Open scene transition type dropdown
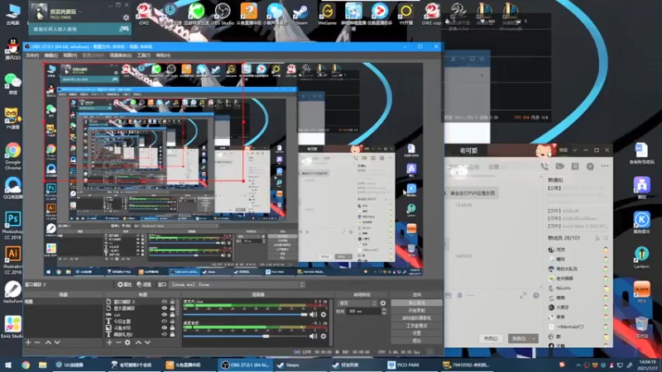The image size is (662, 372). pyautogui.click(x=357, y=303)
